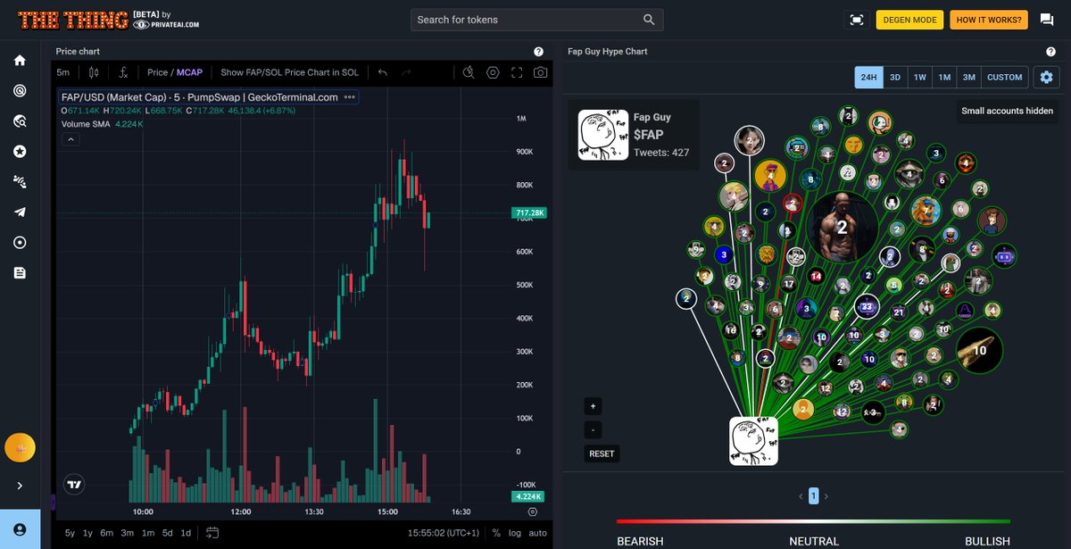Select the 1W timeframe tab

point(920,78)
